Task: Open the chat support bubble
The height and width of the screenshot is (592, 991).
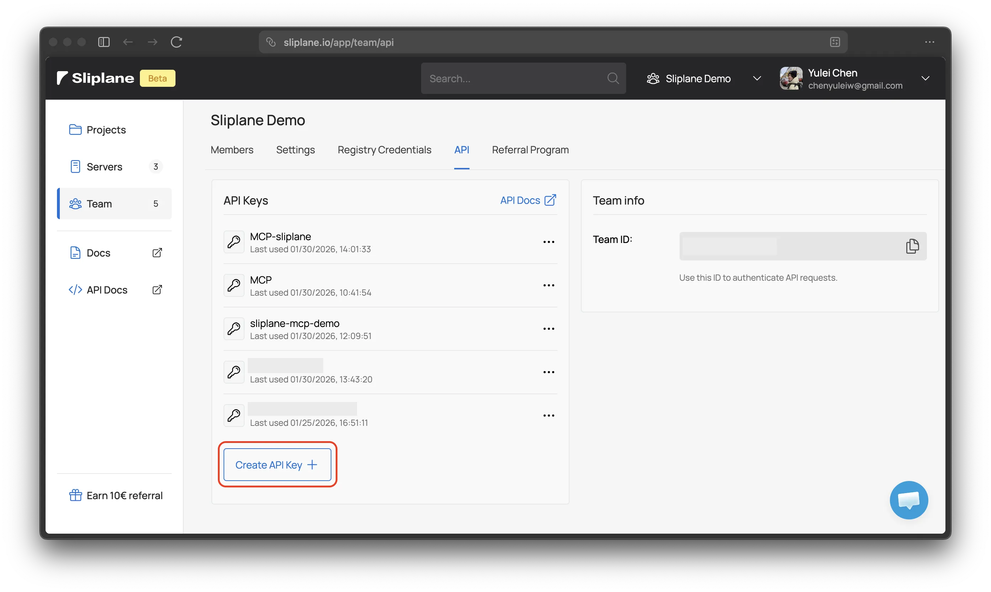Action: click(x=908, y=500)
